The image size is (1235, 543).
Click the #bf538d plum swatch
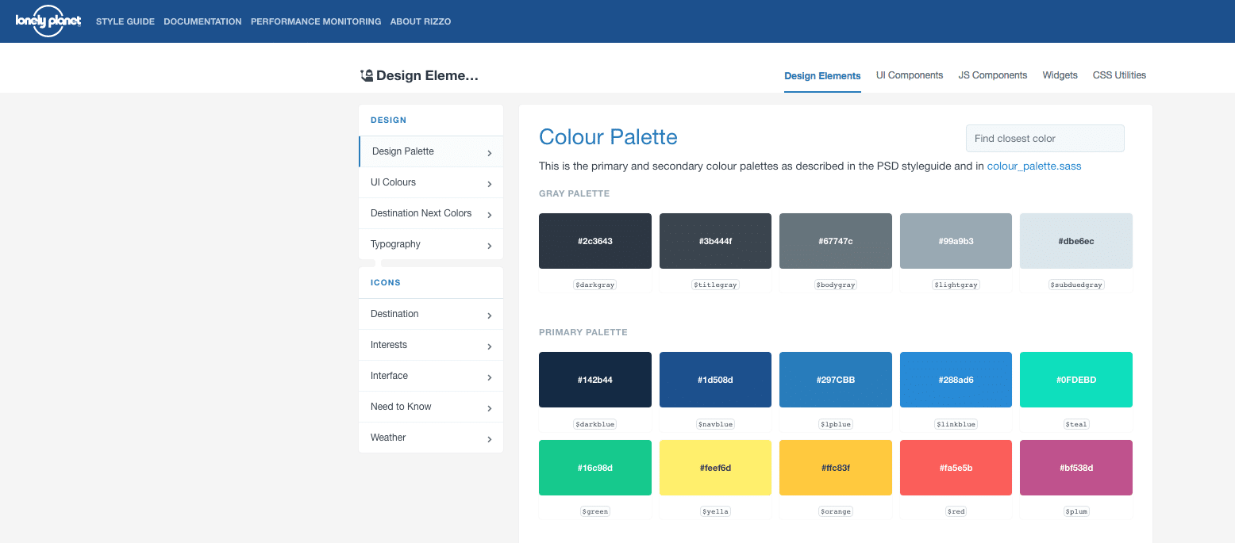coord(1076,468)
